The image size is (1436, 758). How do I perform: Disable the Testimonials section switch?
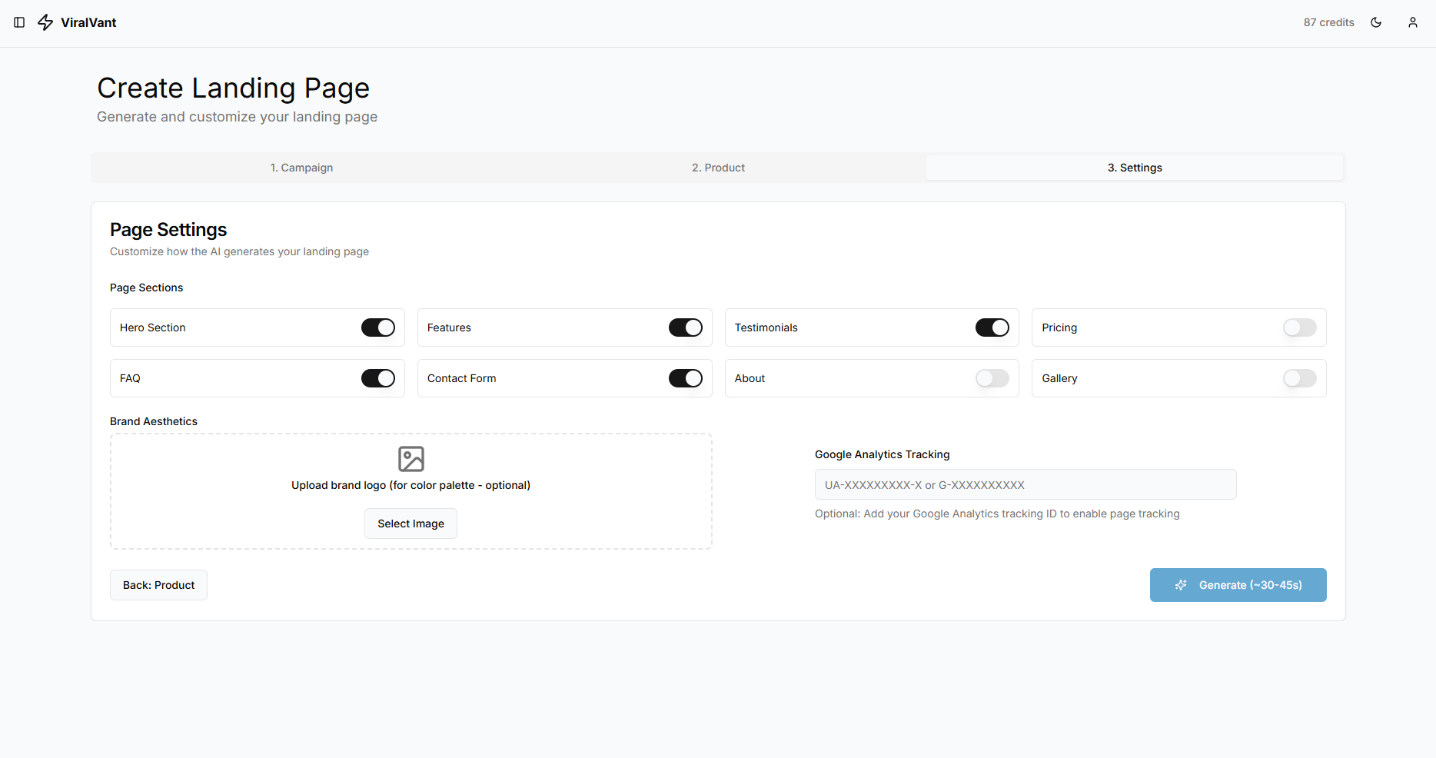coord(992,327)
